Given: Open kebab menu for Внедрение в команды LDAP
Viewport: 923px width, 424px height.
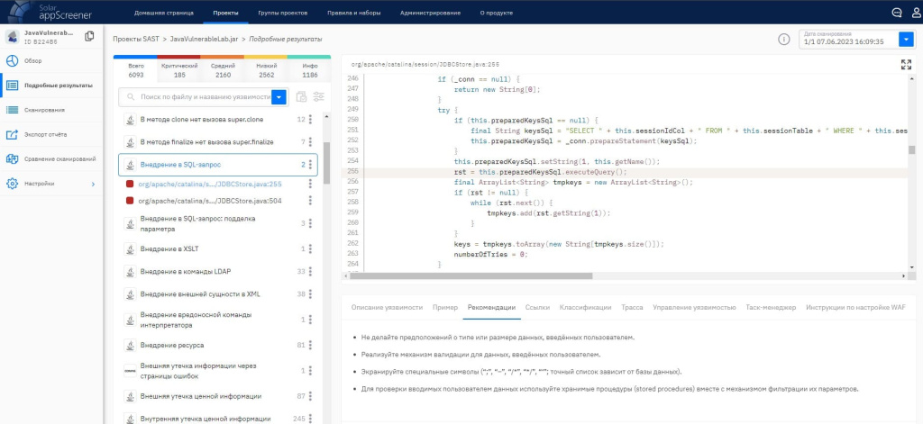Looking at the screenshot, I should click(x=311, y=271).
